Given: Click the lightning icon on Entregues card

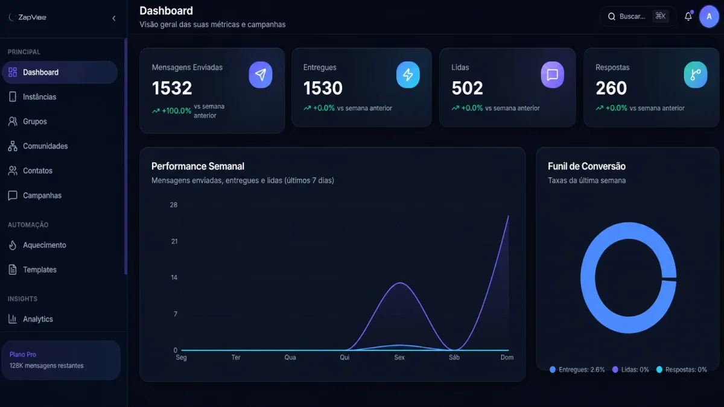Looking at the screenshot, I should pyautogui.click(x=408, y=75).
